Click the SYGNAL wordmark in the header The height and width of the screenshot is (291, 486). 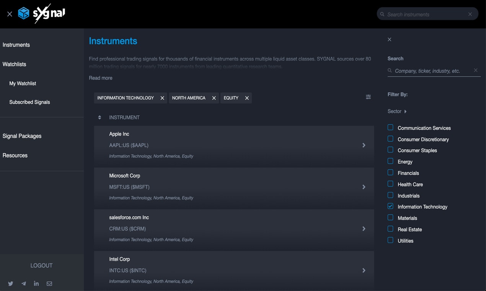click(49, 13)
